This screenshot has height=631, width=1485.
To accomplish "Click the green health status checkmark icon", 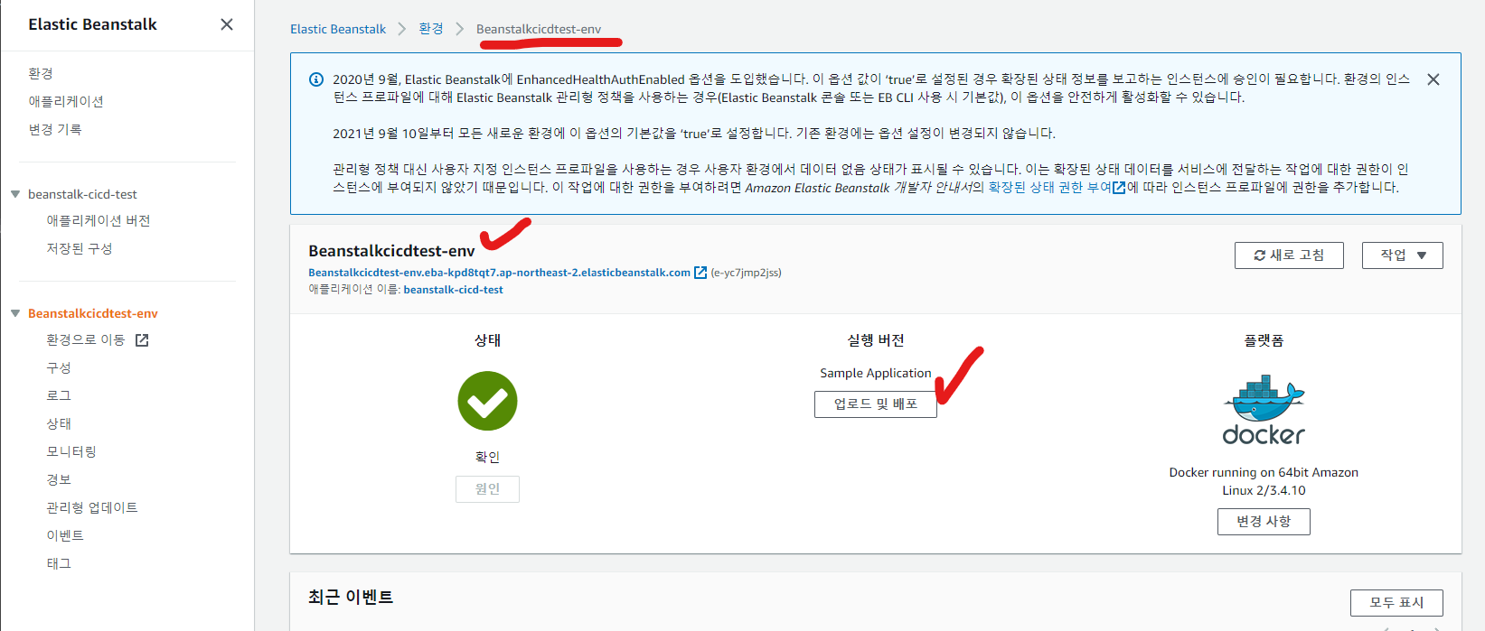I will pos(488,401).
